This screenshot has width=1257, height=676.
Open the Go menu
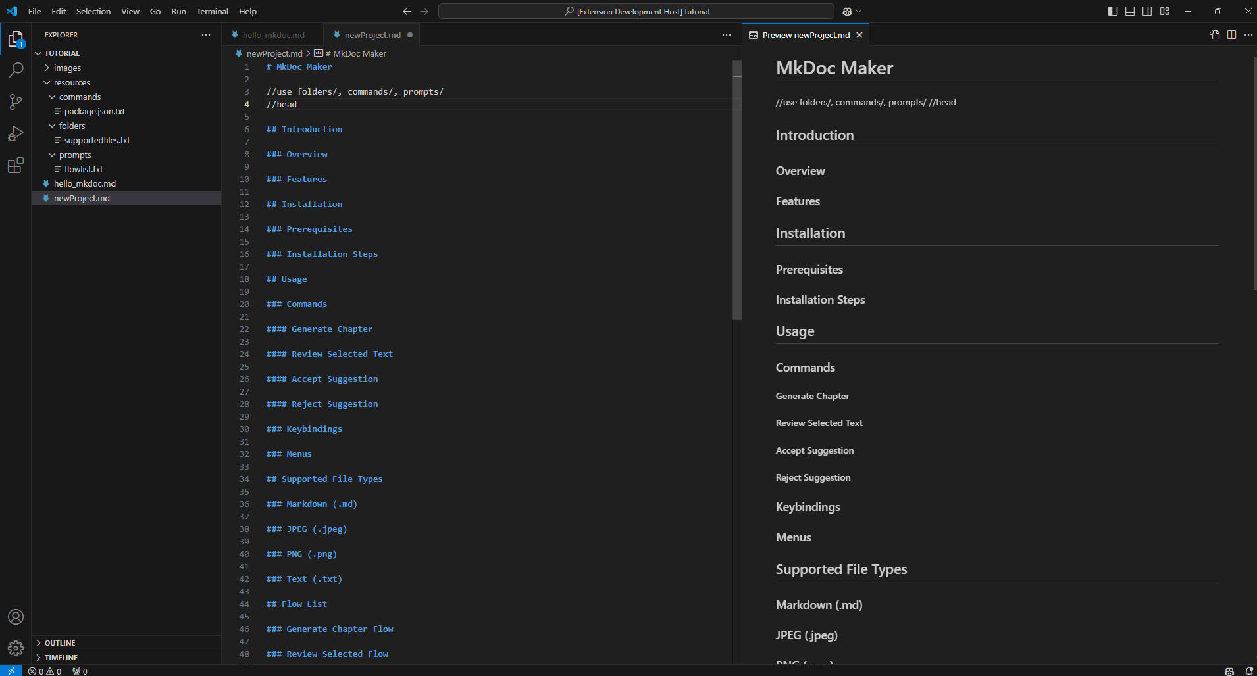155,11
